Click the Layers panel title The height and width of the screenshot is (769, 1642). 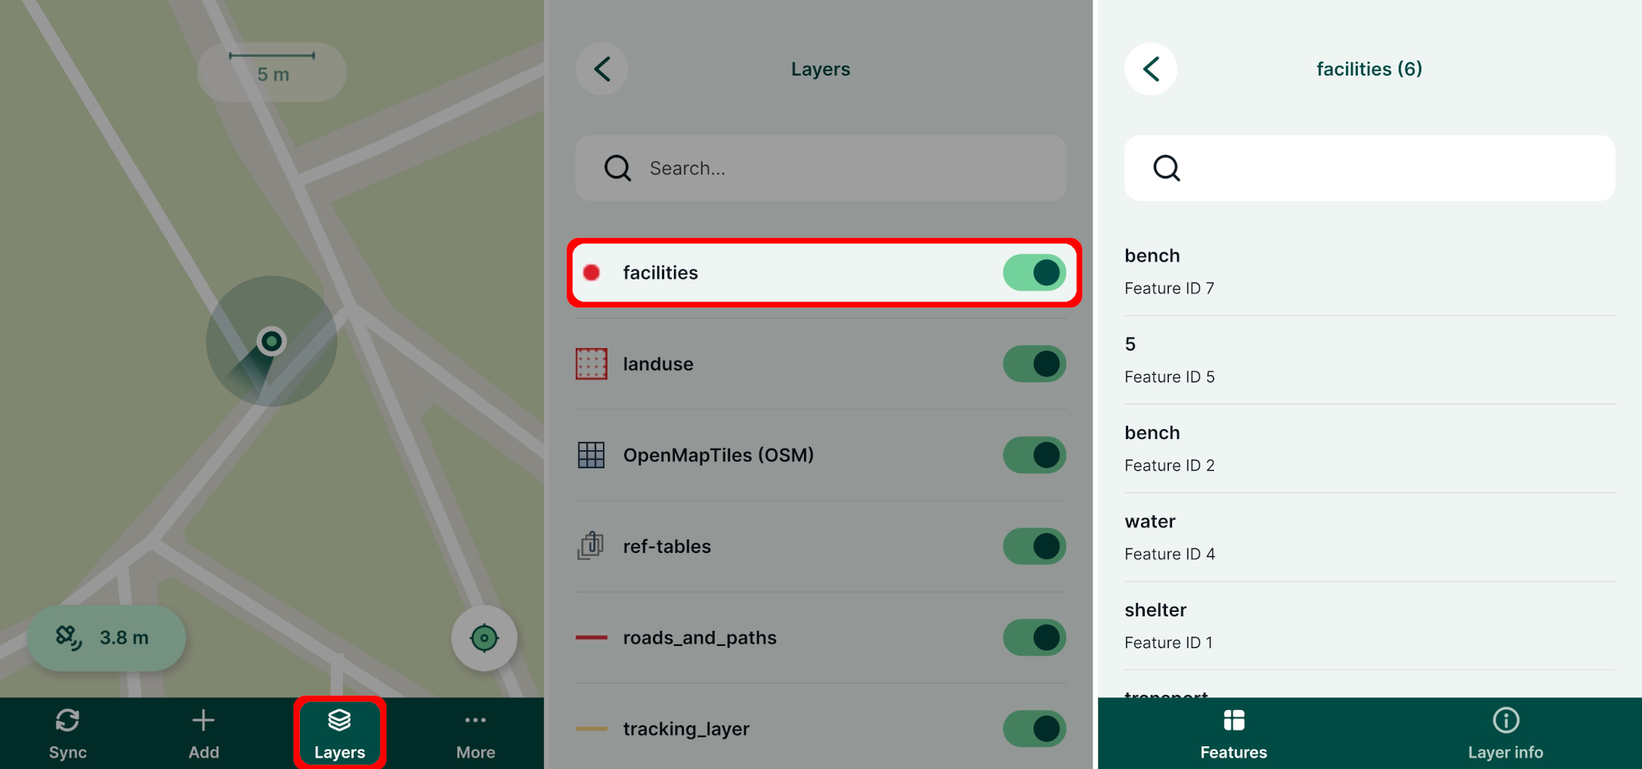point(821,69)
